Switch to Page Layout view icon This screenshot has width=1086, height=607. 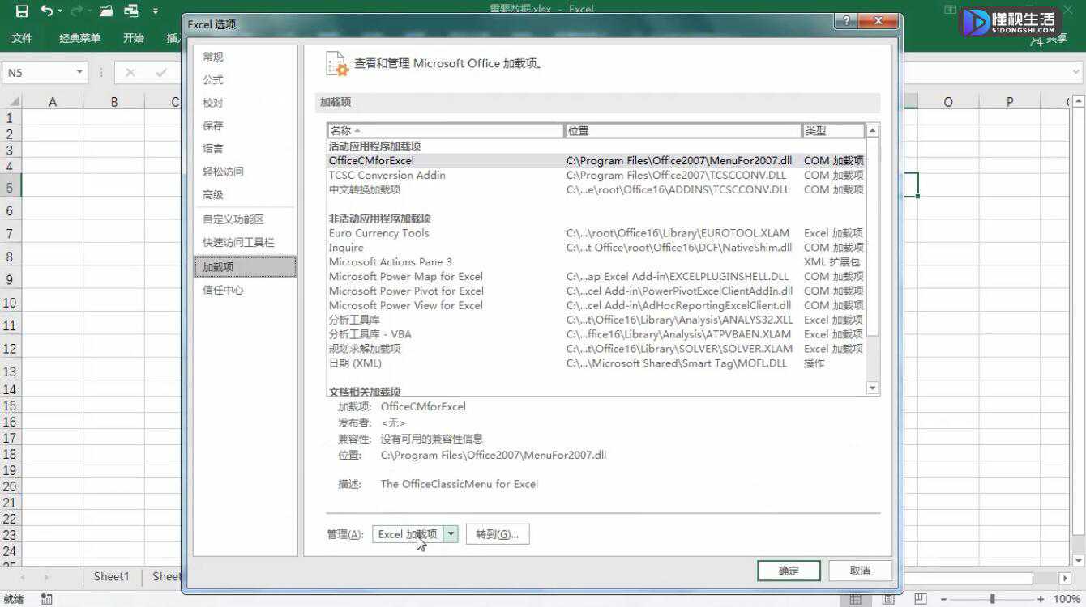point(888,600)
